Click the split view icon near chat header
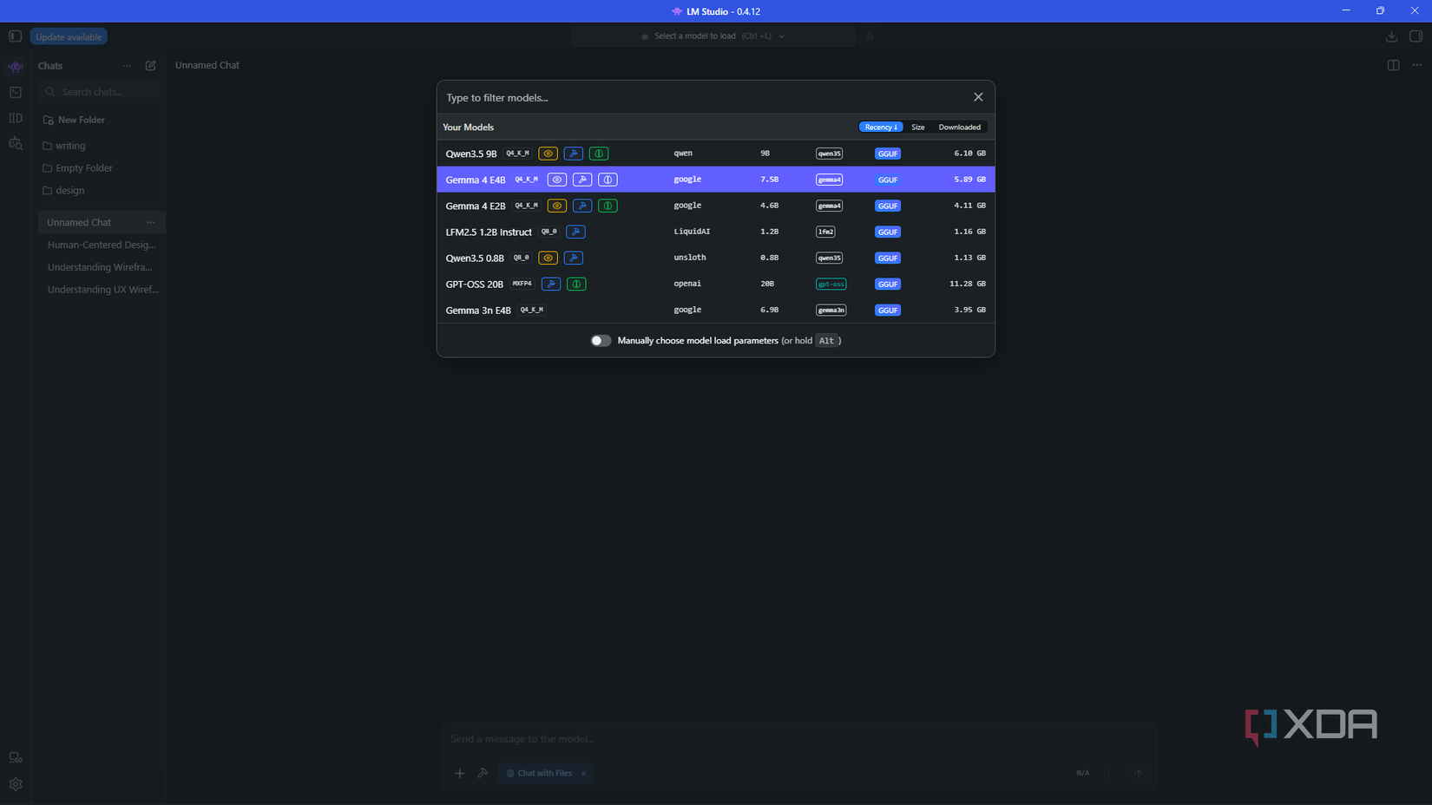1432x805 pixels. pyautogui.click(x=1393, y=65)
